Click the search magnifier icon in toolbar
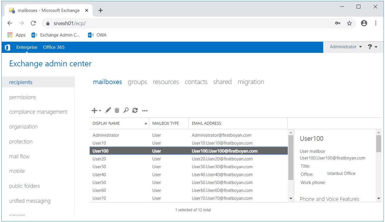The image size is (385, 222). tap(126, 110)
